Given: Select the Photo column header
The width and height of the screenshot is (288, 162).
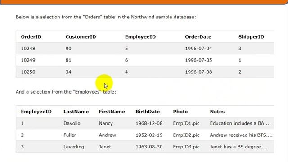Looking at the screenshot, I should (x=180, y=112).
